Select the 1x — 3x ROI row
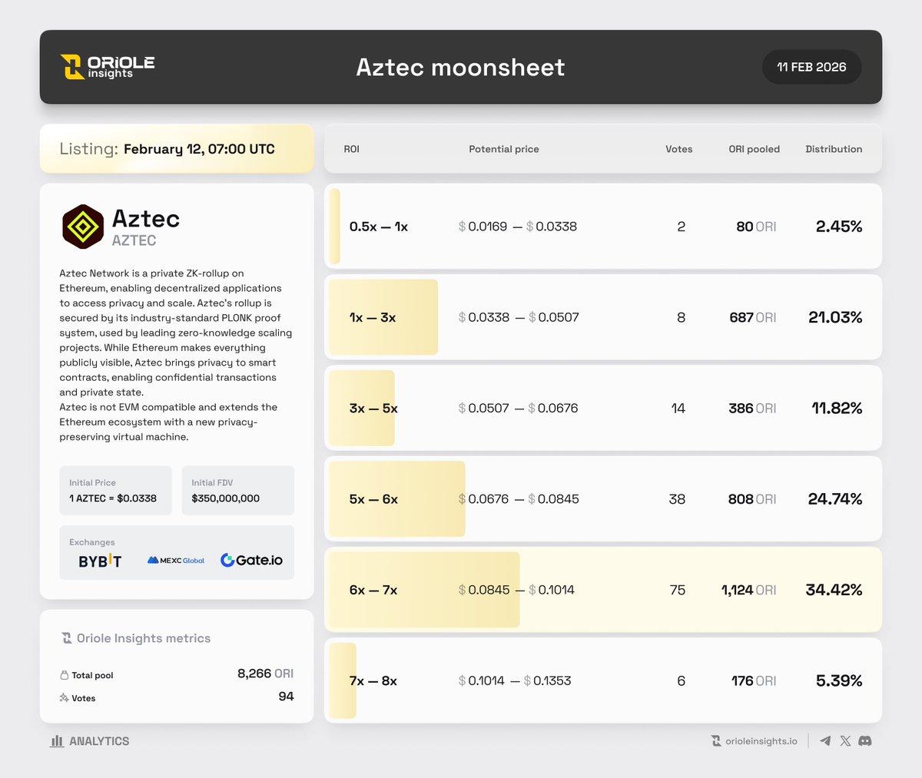Screen dimensions: 922x778 (x=603, y=317)
